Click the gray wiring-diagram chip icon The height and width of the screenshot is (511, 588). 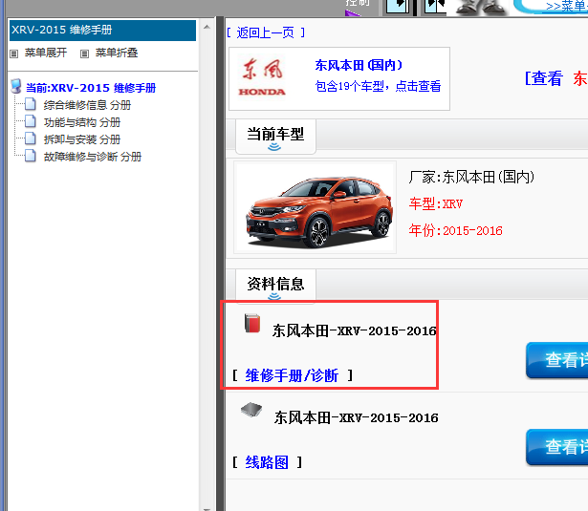point(251,410)
